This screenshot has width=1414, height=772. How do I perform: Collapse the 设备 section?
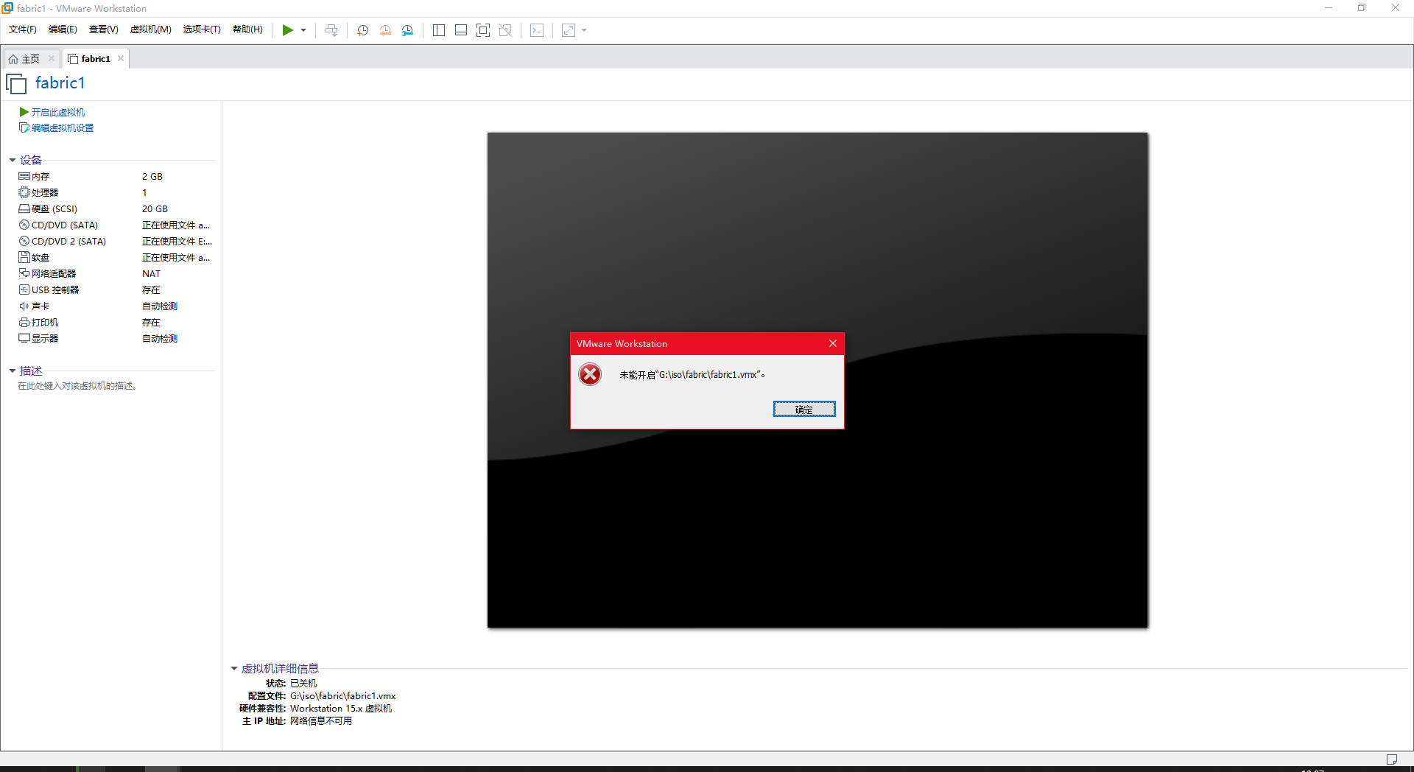point(13,161)
